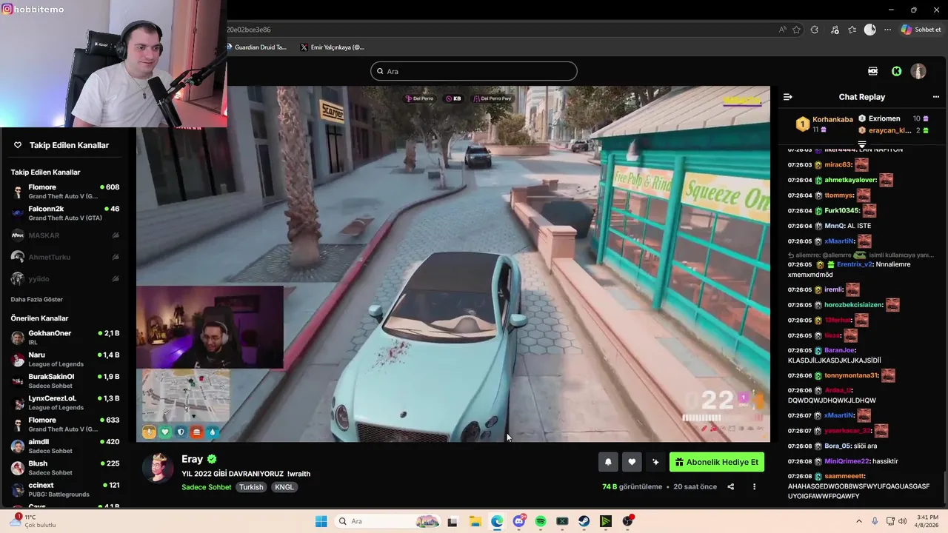Click Exriomen in gift leaderboard
The height and width of the screenshot is (533, 948).
[884, 118]
